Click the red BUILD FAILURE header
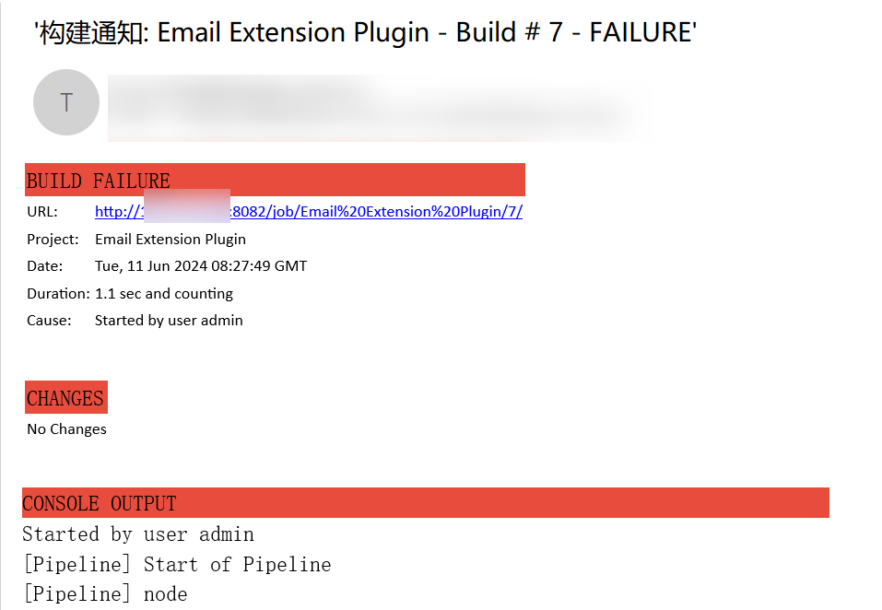 pyautogui.click(x=275, y=180)
